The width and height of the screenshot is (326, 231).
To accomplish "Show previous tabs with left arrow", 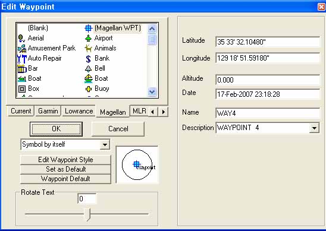I will [153, 112].
